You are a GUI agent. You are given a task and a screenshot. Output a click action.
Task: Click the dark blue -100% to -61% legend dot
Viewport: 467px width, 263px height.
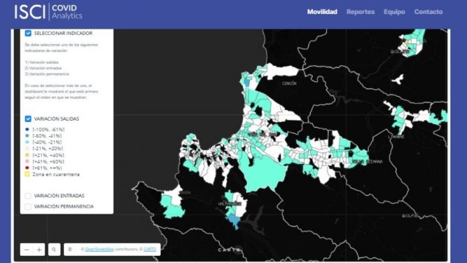click(27, 129)
